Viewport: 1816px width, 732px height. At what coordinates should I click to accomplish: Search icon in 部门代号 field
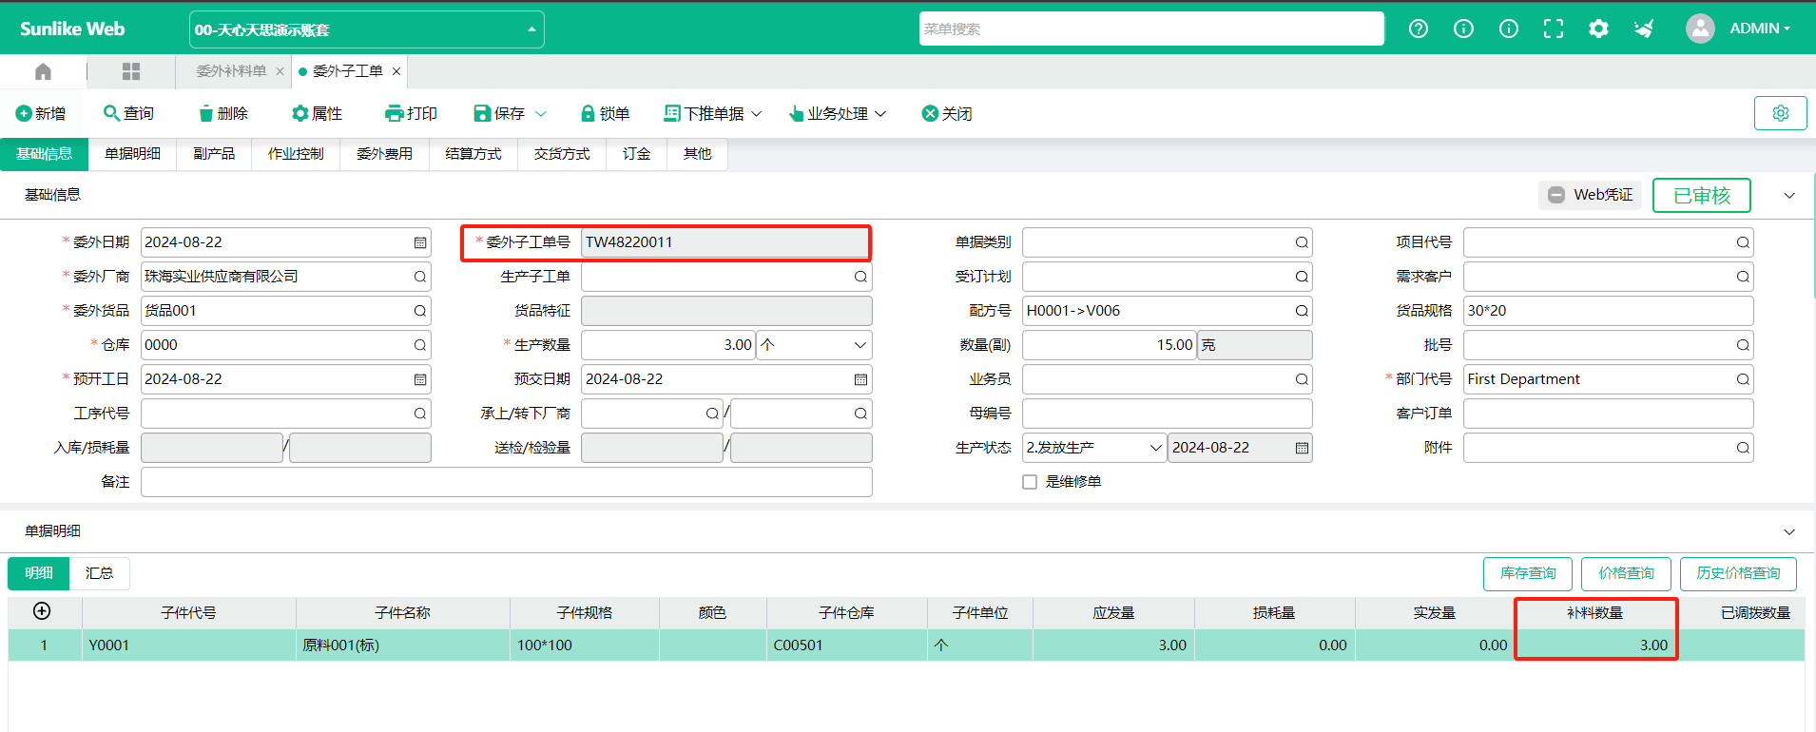click(1743, 379)
